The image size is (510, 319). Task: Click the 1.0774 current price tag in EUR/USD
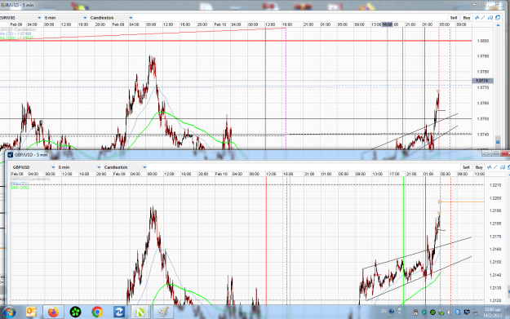pos(482,80)
